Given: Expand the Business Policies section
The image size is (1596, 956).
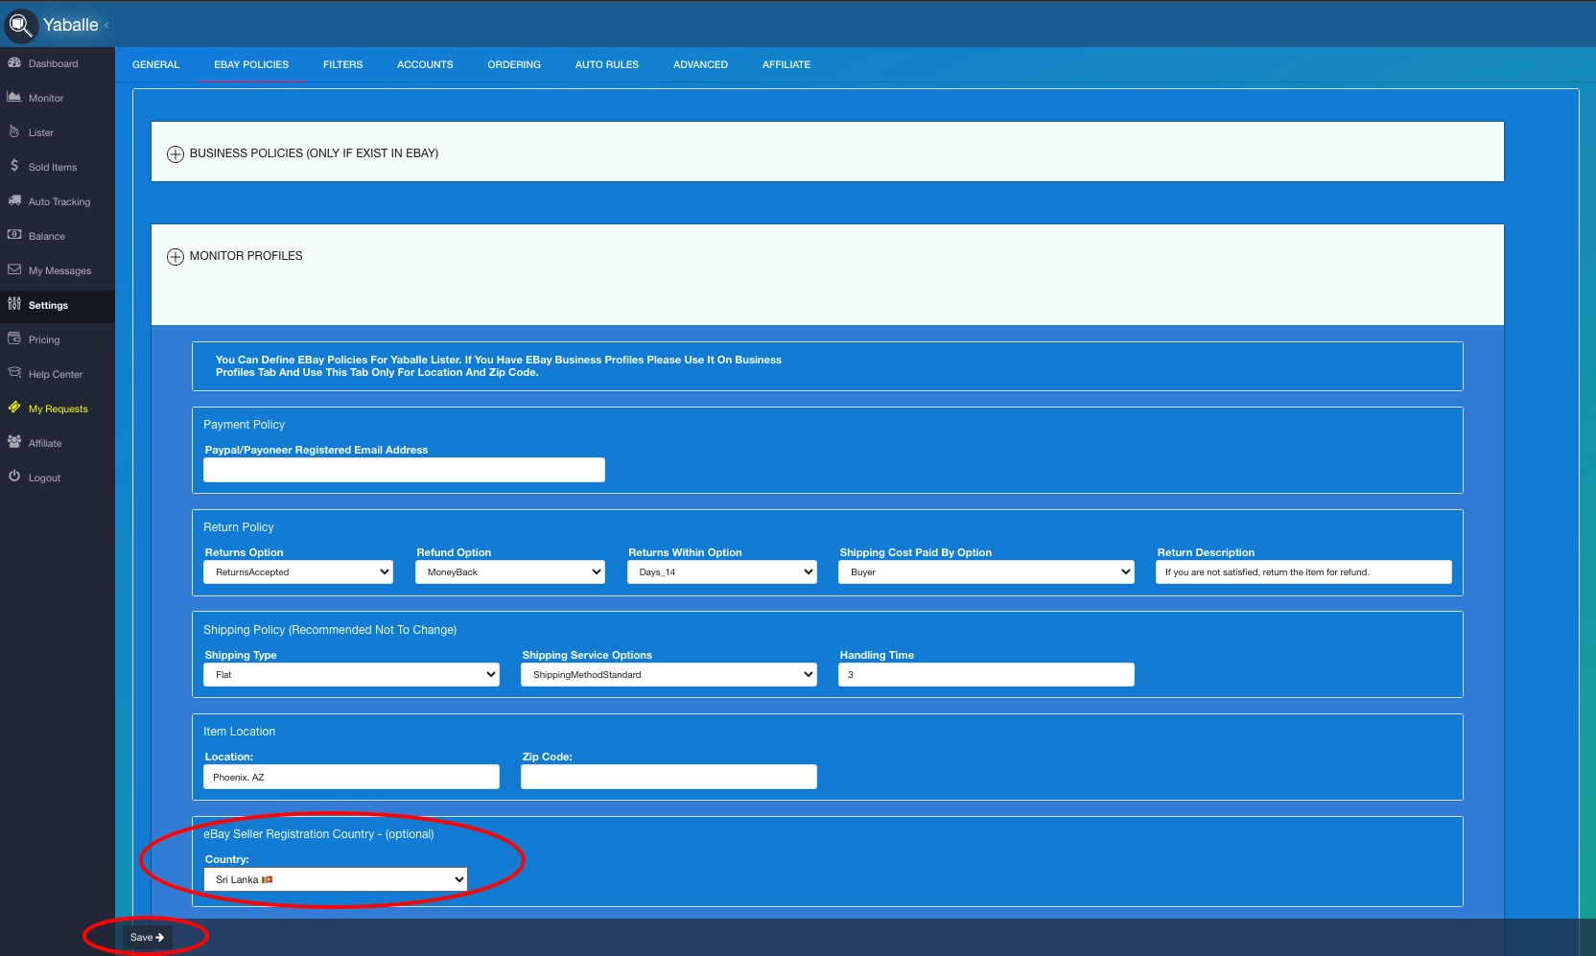Looking at the screenshot, I should (x=176, y=154).
